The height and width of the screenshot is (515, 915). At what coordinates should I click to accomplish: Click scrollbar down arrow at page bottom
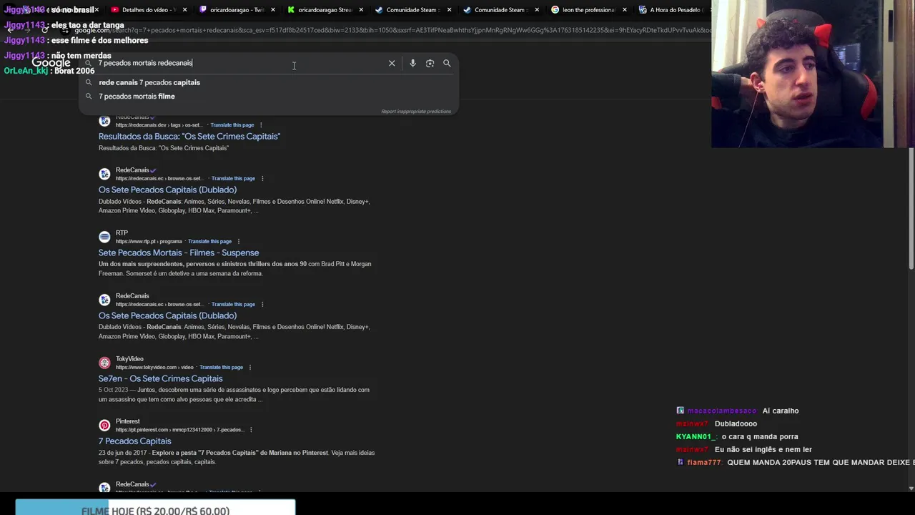(x=911, y=489)
